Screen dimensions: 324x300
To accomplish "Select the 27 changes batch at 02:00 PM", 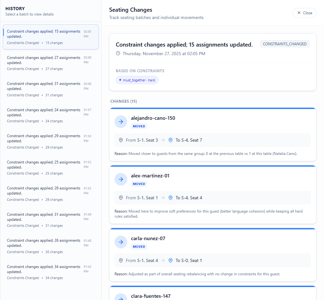I will [51, 63].
